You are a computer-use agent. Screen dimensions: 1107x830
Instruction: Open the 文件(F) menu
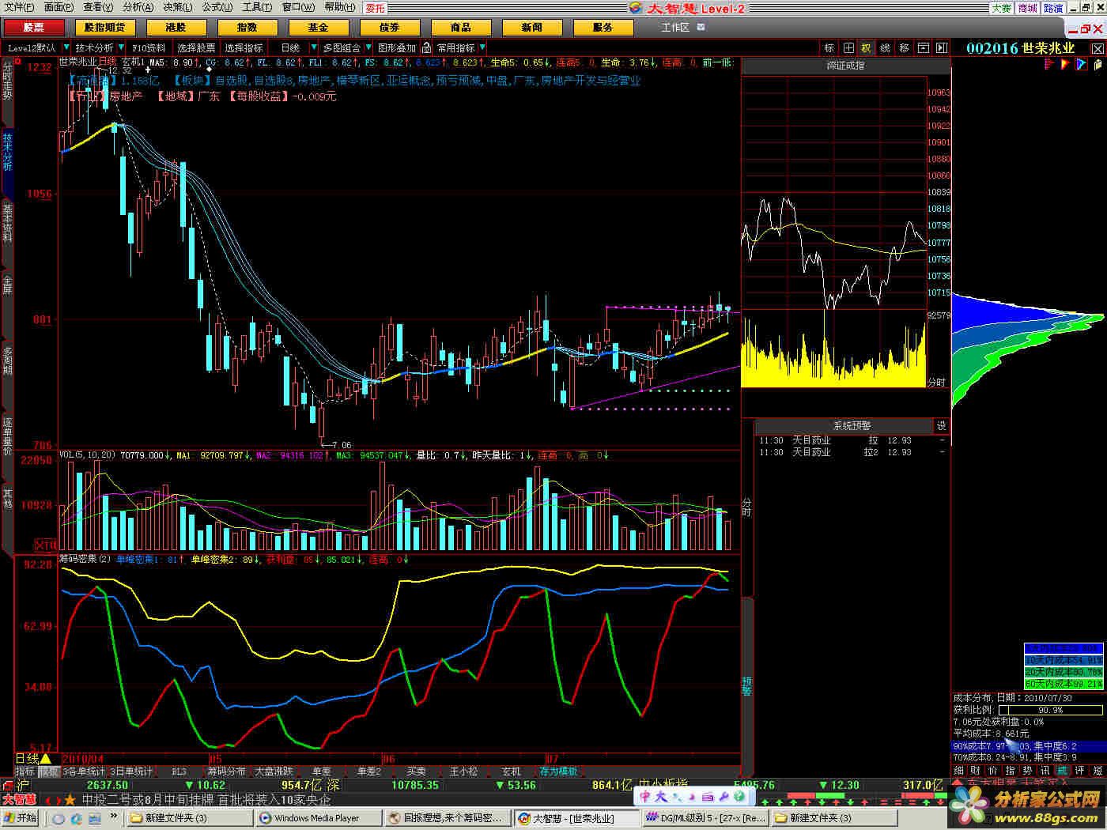click(x=19, y=7)
